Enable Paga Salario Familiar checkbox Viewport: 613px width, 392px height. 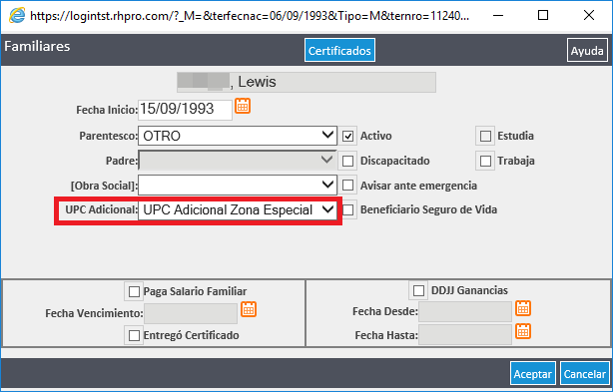click(x=134, y=291)
